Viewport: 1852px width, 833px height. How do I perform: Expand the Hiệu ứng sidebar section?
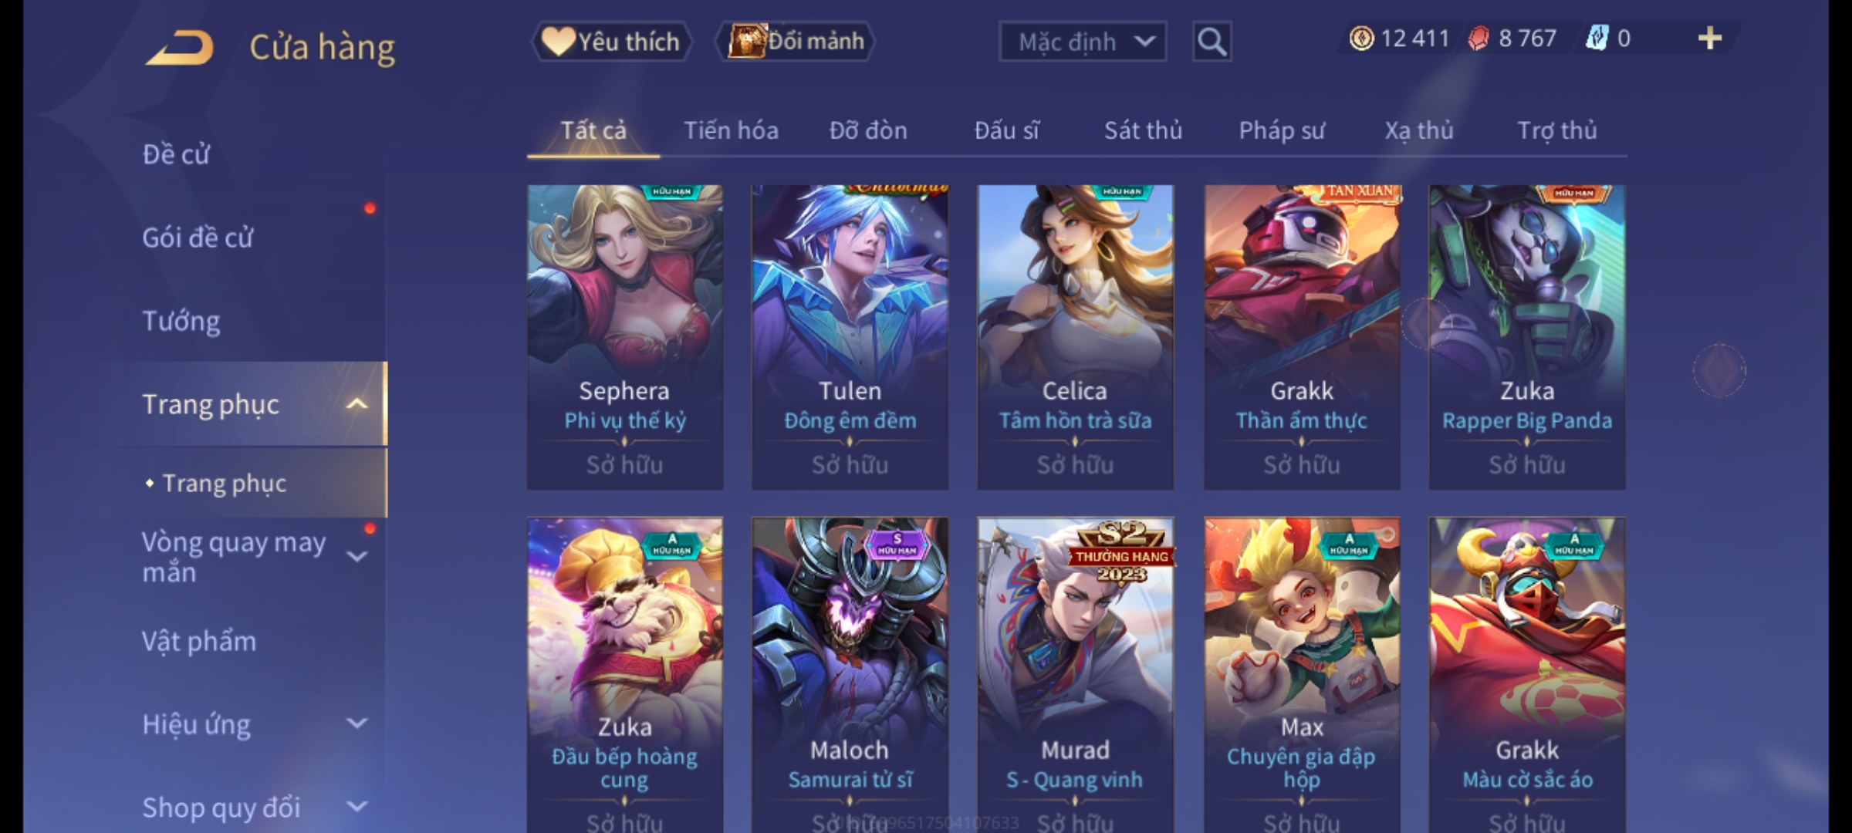357,723
